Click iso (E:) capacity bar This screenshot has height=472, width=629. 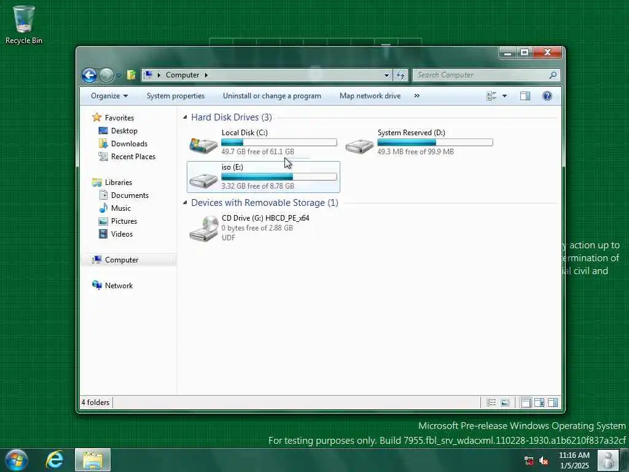(279, 176)
